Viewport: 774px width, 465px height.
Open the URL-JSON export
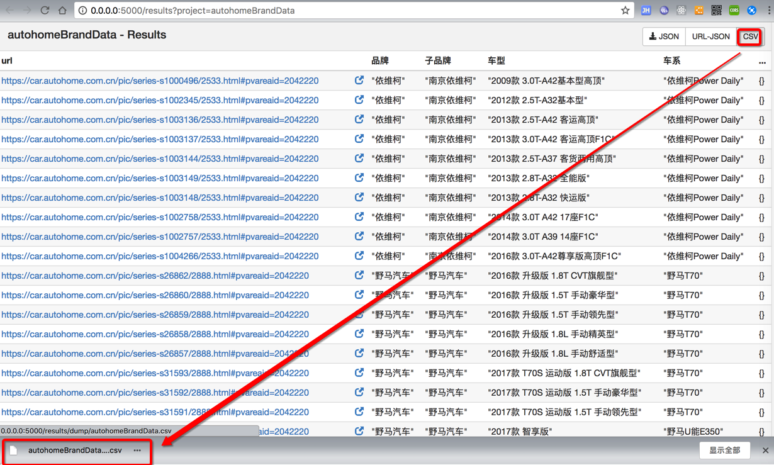click(711, 36)
